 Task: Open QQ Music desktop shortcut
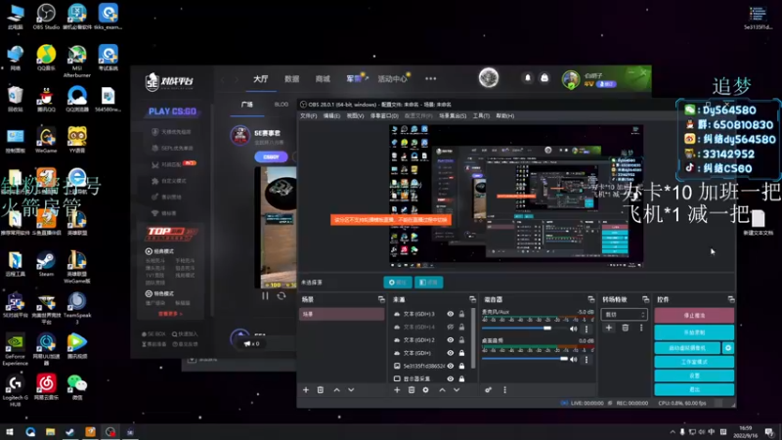pos(46,58)
